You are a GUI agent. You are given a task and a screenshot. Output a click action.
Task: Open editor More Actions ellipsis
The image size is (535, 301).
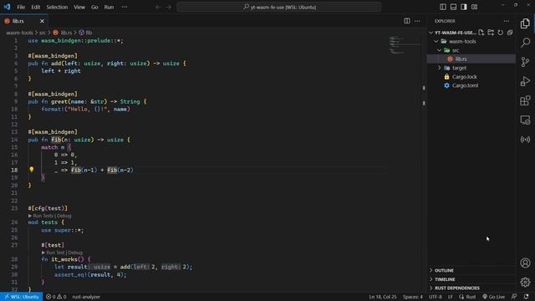[417, 21]
